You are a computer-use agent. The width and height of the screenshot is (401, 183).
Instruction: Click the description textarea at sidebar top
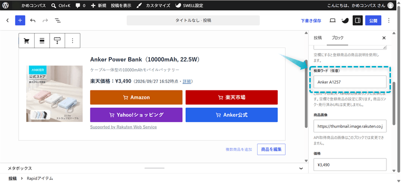[x=350, y=47]
